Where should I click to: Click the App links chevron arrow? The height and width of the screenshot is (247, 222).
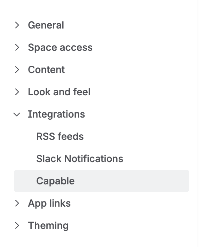tap(17, 203)
